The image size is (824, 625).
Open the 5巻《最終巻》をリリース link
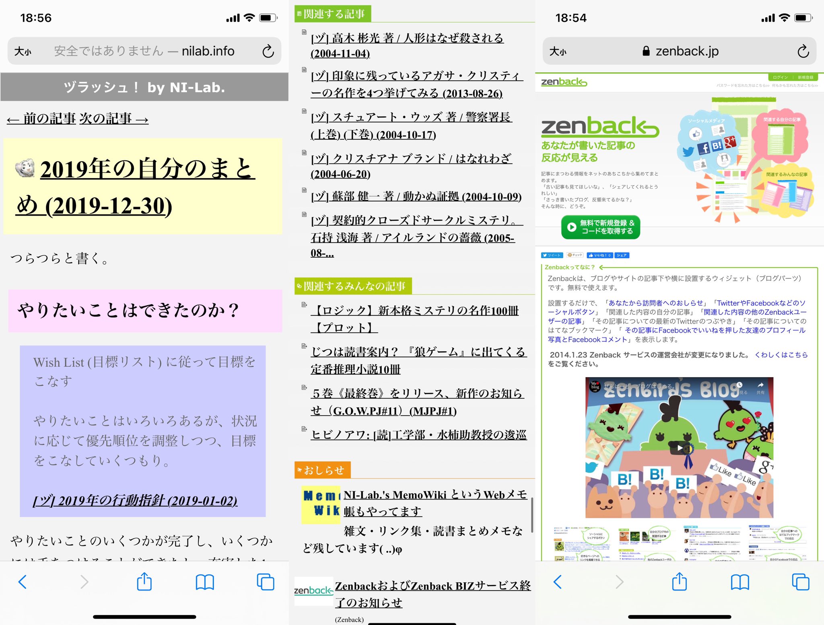[x=417, y=402]
